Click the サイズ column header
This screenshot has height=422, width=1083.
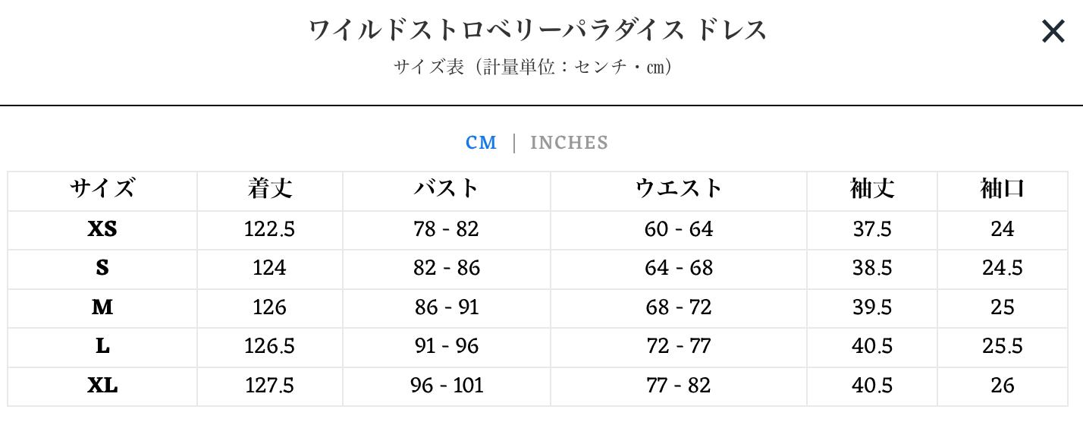point(102,189)
